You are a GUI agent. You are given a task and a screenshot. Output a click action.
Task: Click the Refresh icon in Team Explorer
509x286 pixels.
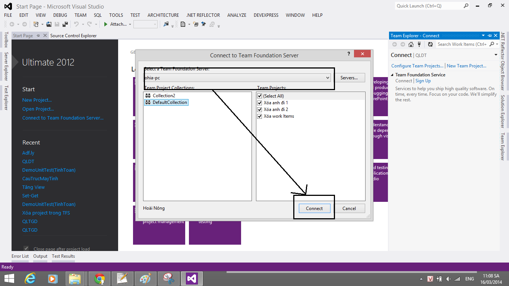click(x=430, y=44)
